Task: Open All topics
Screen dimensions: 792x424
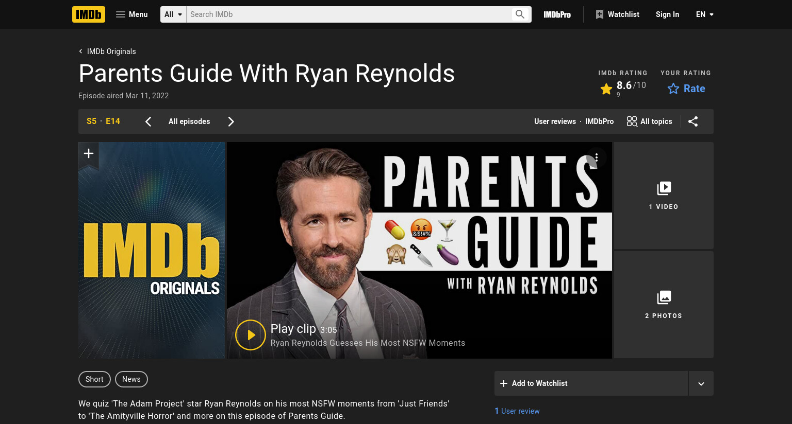Action: pyautogui.click(x=649, y=121)
